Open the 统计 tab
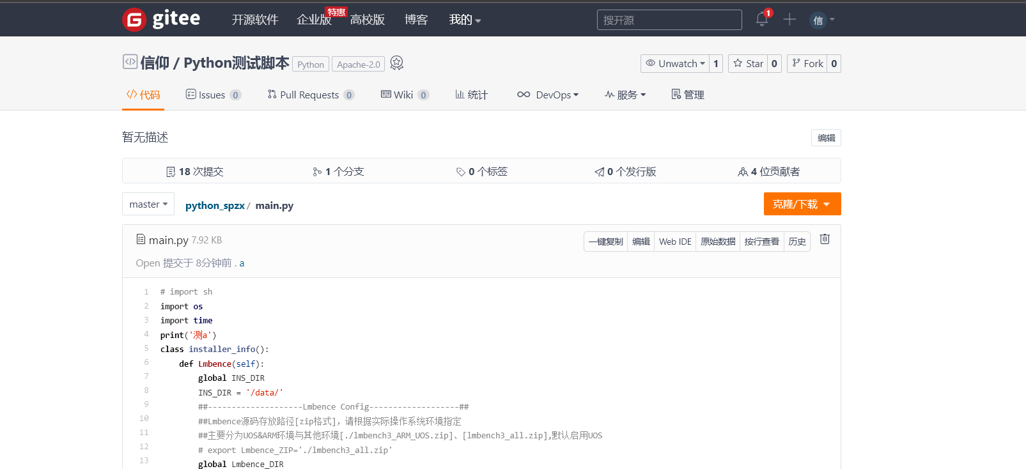Viewport: 1026px width, 469px height. (472, 95)
